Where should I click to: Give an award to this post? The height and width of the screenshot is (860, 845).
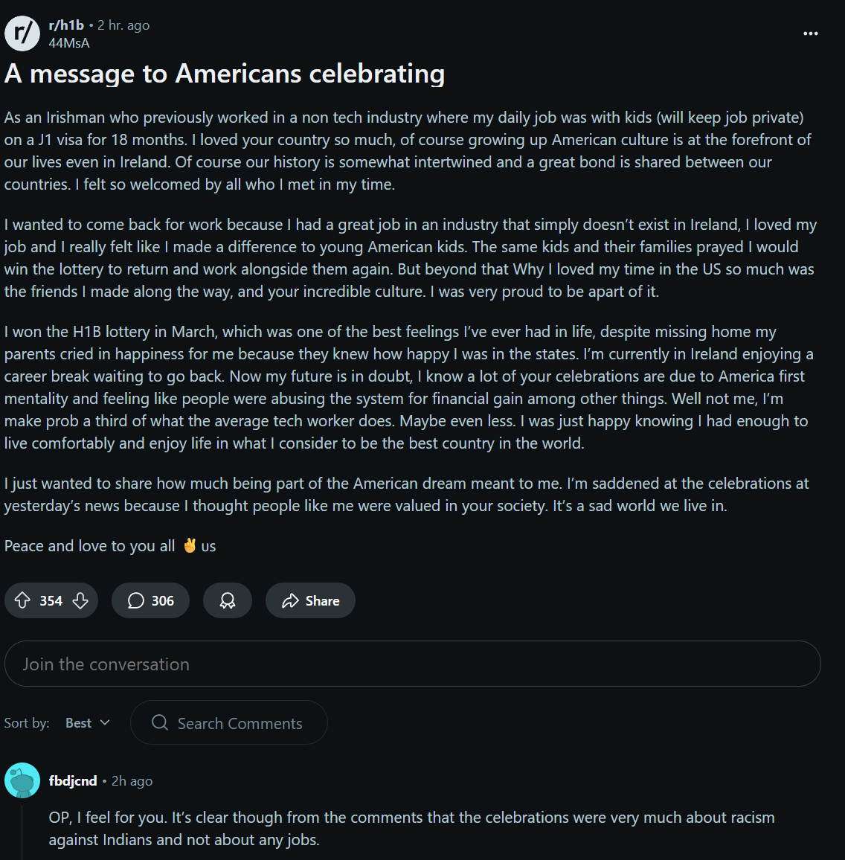(x=228, y=600)
